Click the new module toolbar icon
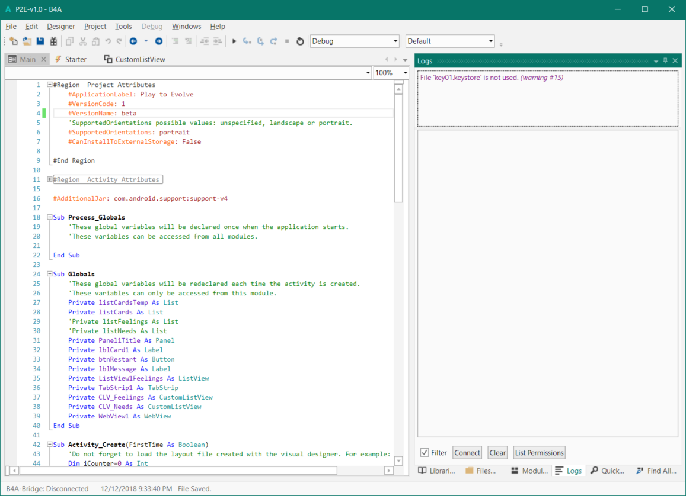Screen dimensions: 686x496 pos(14,41)
